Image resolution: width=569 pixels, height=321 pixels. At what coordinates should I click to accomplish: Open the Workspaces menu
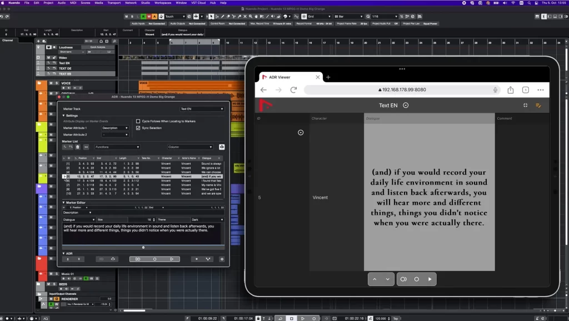[x=163, y=3]
